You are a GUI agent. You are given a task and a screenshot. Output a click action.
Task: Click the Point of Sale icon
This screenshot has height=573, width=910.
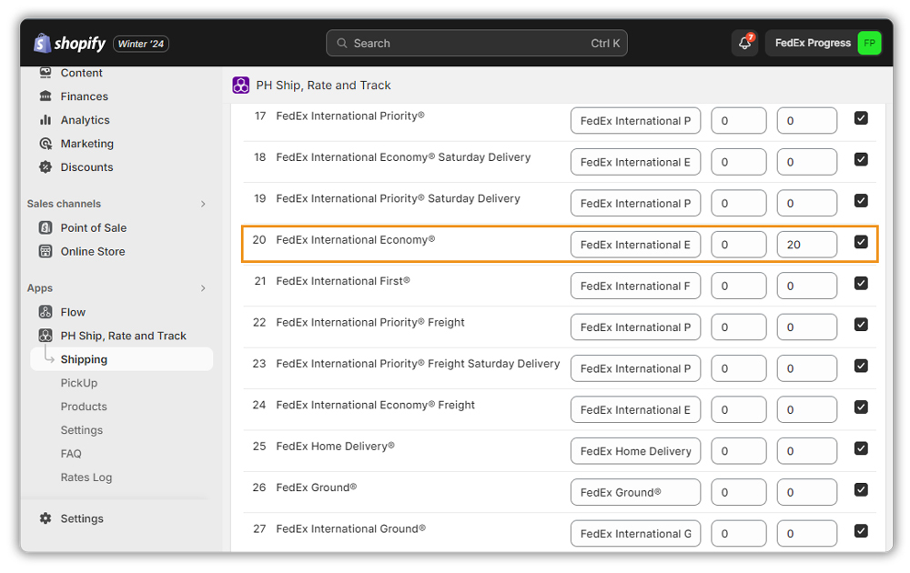[x=45, y=228]
